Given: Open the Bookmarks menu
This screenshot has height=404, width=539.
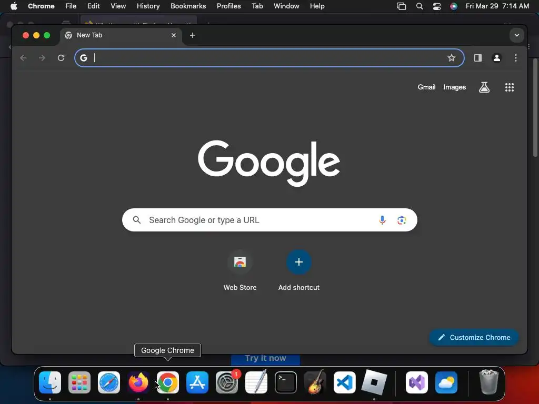Looking at the screenshot, I should pyautogui.click(x=188, y=6).
